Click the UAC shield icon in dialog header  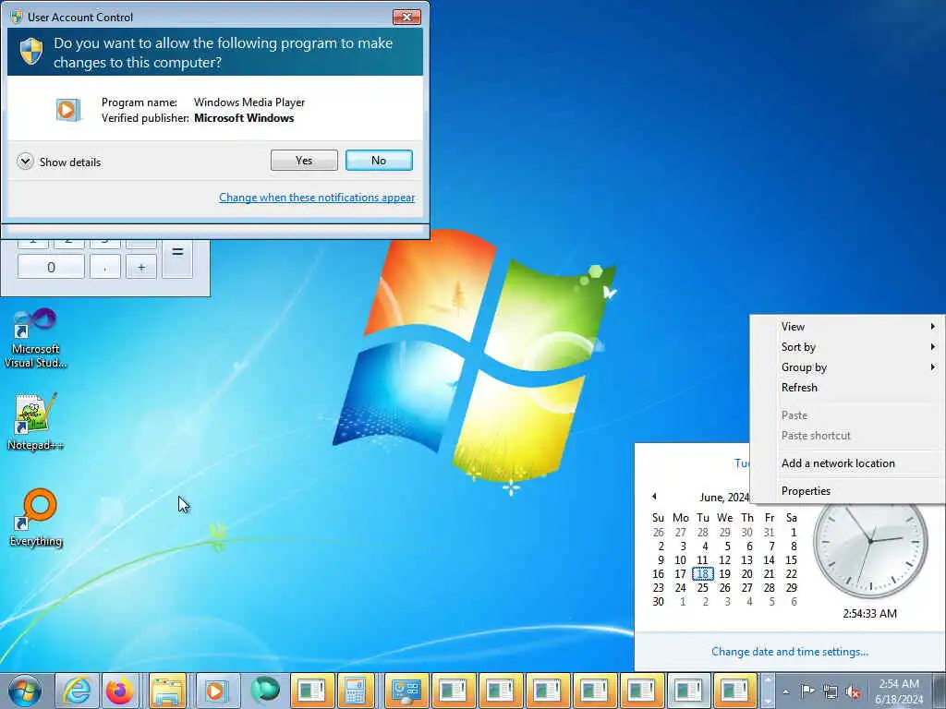pyautogui.click(x=30, y=52)
